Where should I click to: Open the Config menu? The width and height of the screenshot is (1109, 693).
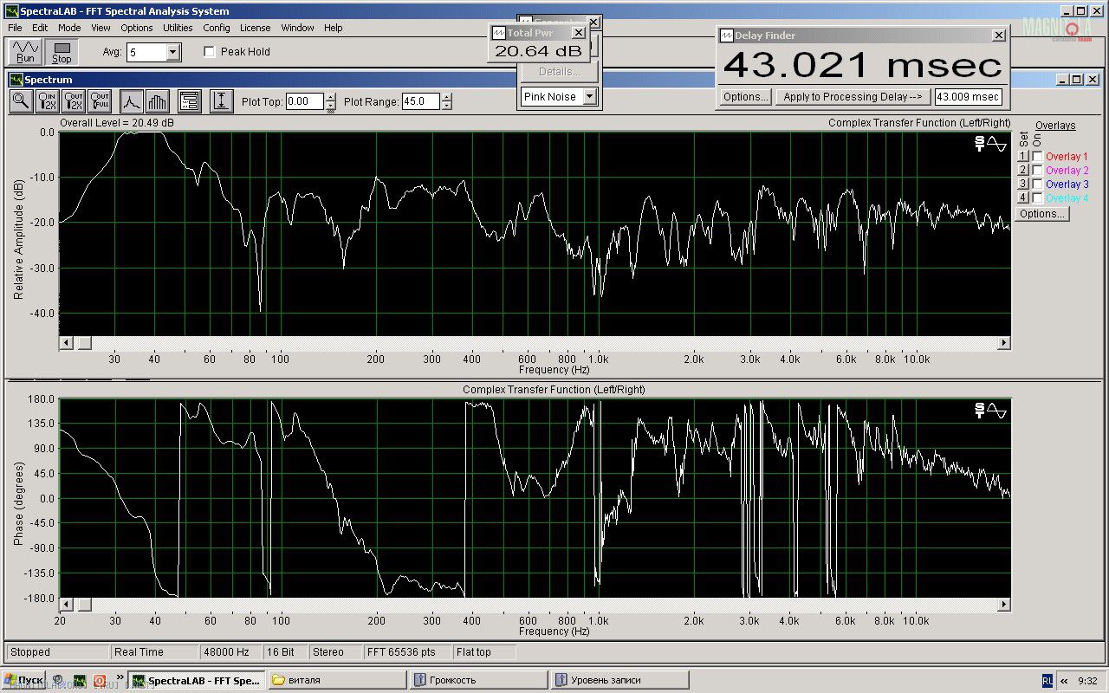217,28
